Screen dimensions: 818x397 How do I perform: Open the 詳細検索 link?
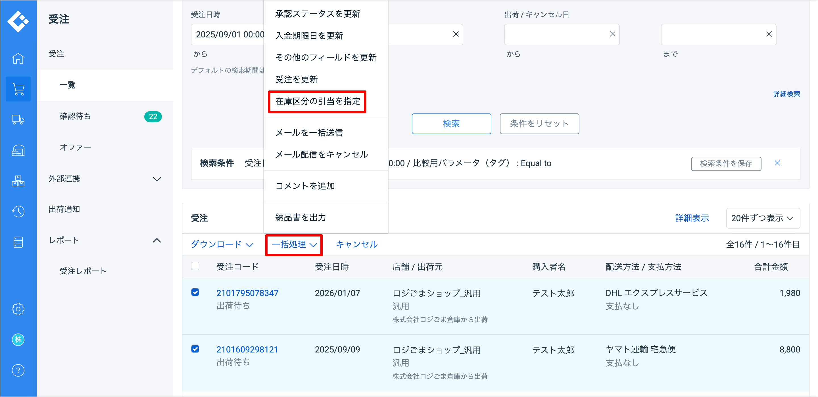pos(786,94)
